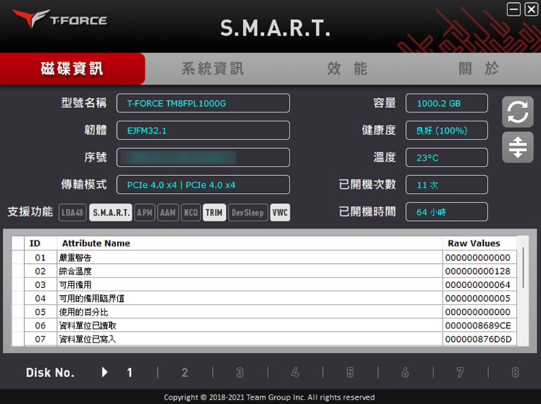Click raw value 000000000064

[x=478, y=285]
